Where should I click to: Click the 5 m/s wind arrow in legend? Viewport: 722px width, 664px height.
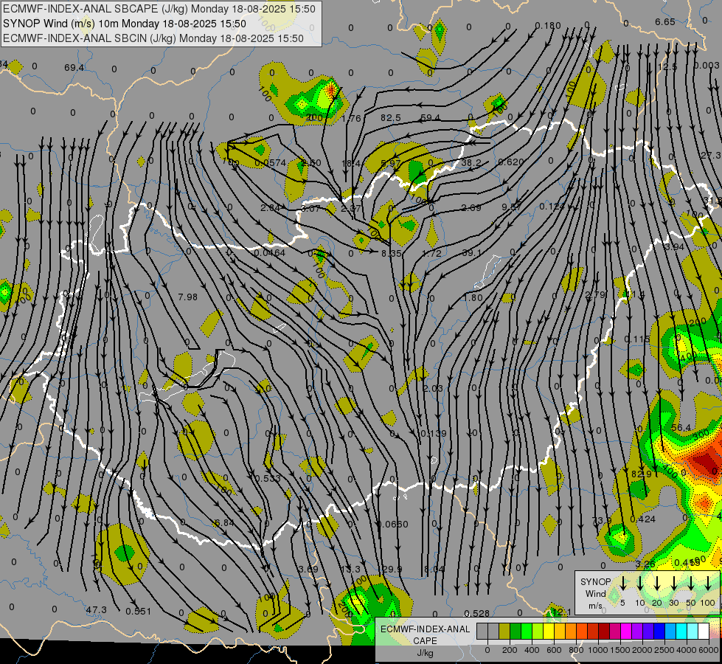(623, 583)
